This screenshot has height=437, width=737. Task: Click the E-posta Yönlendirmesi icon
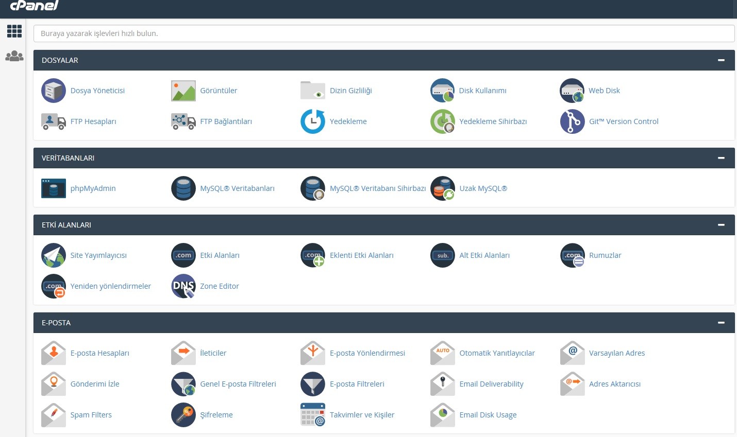(x=313, y=353)
